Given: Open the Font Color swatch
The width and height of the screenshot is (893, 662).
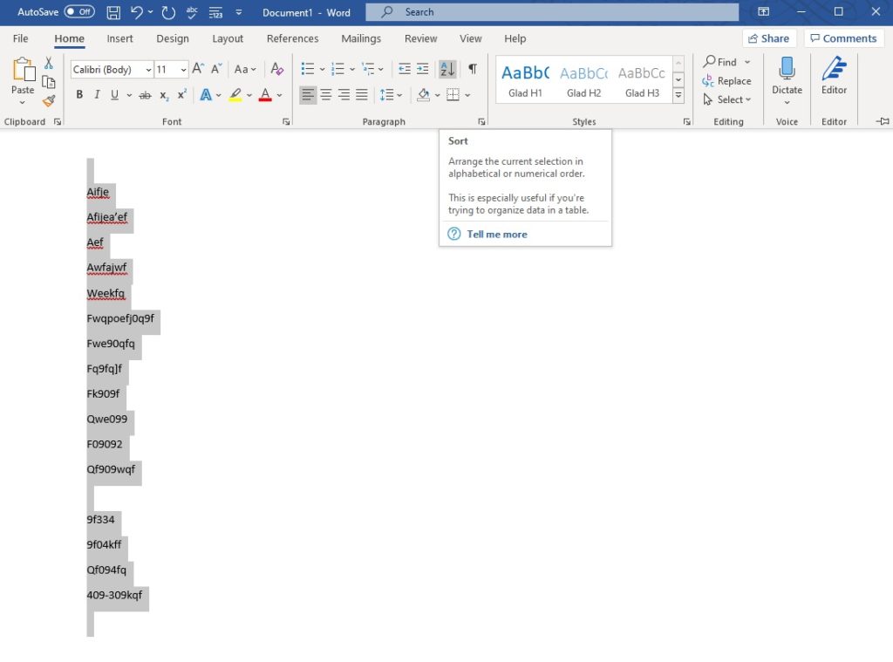Looking at the screenshot, I should 264,94.
